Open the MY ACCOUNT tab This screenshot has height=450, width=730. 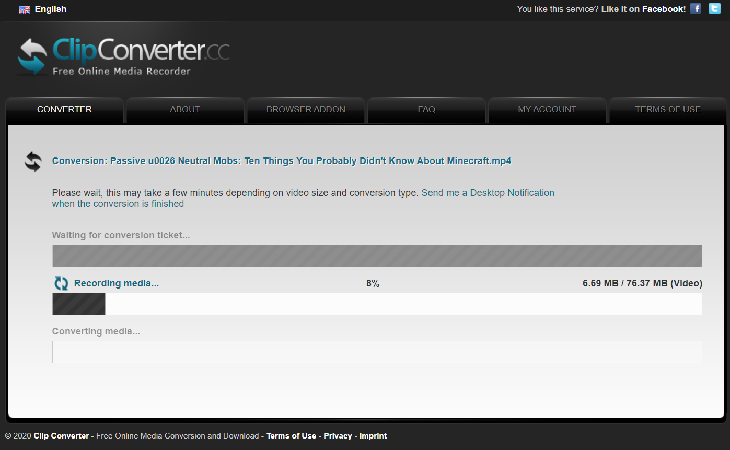click(x=547, y=110)
